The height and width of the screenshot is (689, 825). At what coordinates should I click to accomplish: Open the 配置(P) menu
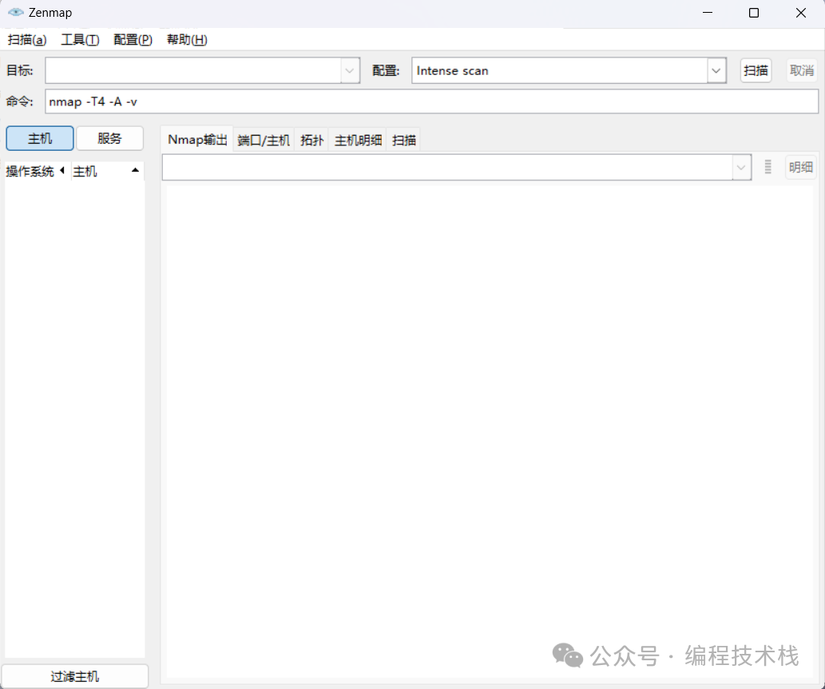[133, 40]
